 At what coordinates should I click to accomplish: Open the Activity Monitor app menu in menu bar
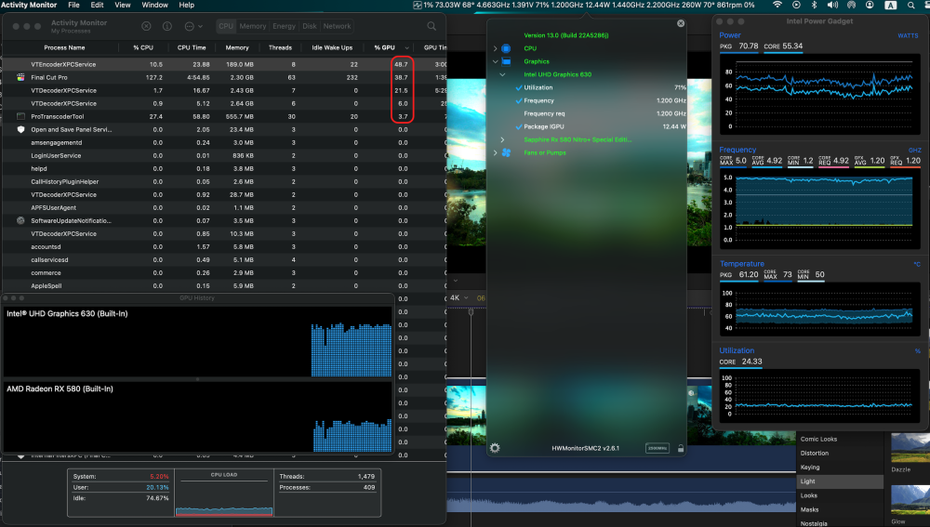point(29,5)
